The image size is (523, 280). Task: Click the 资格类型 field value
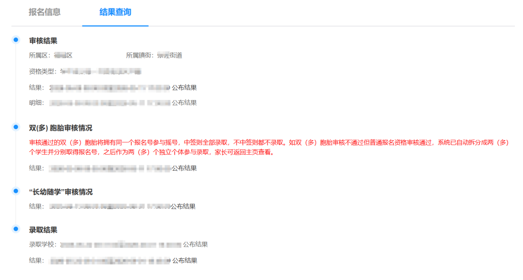[100, 72]
